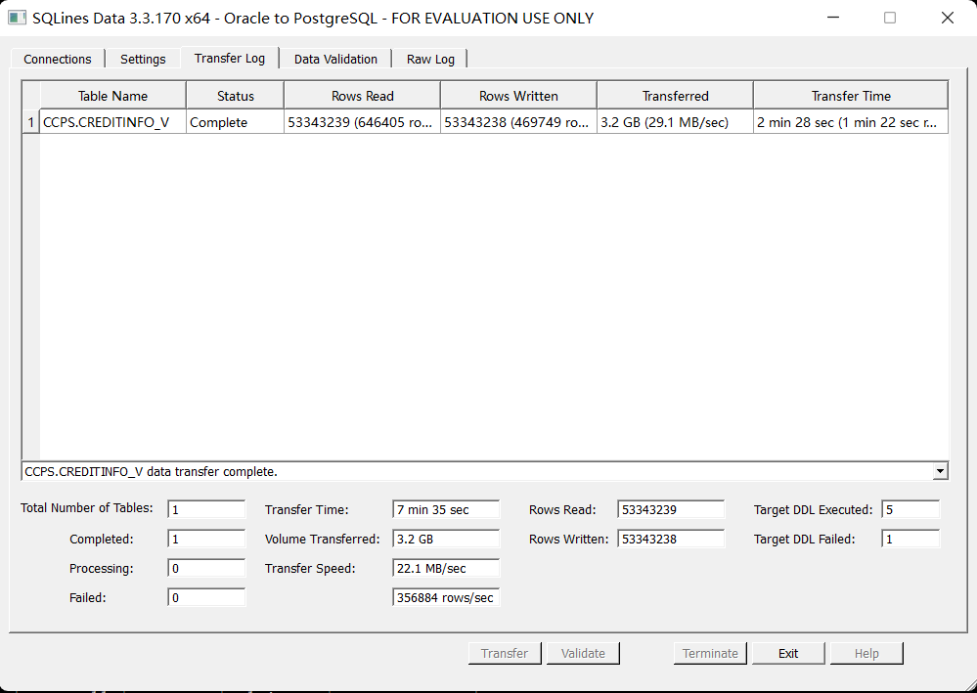Click the Complete status cell
Viewport: 977px width, 693px height.
[235, 122]
